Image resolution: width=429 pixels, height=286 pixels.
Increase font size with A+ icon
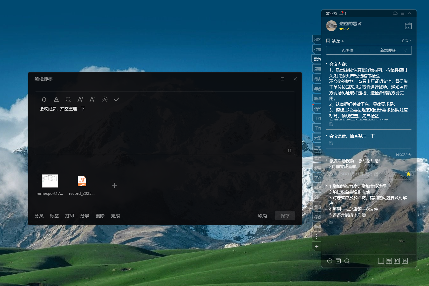80,99
